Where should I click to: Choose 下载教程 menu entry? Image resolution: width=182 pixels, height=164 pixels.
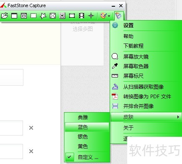[146, 46]
